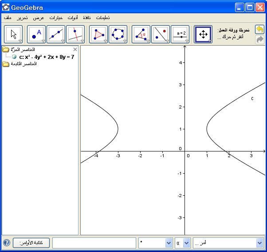This screenshot has height=252, width=267.
Task: Click dependent objects folder icon
Action: click(6, 64)
